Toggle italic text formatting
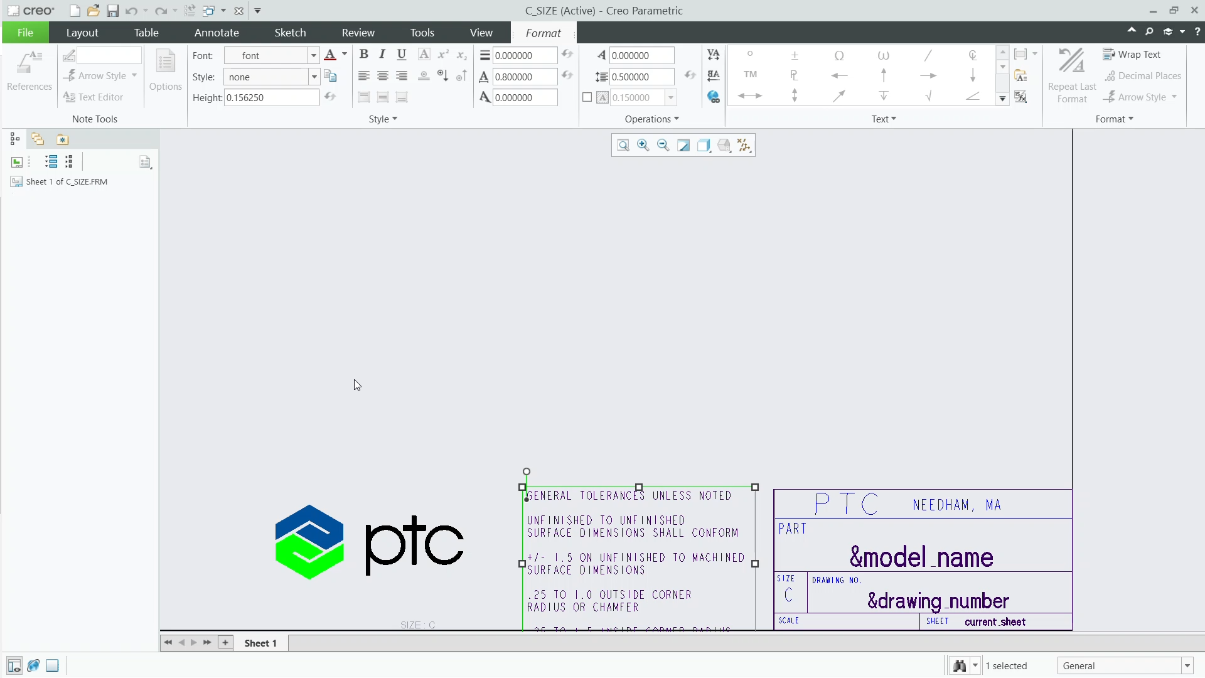Screen dimensions: 1205x678 pos(382,55)
